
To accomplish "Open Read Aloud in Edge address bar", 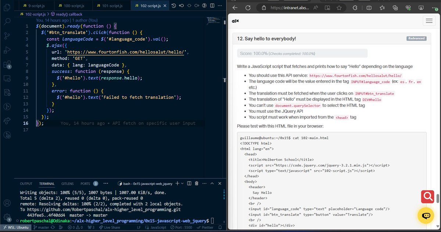I will (x=316, y=8).
